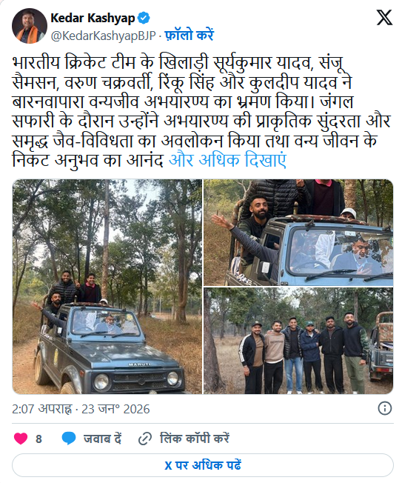The height and width of the screenshot is (483, 399).
Task: Click लिंक कॉपी करें text
Action: [195, 439]
